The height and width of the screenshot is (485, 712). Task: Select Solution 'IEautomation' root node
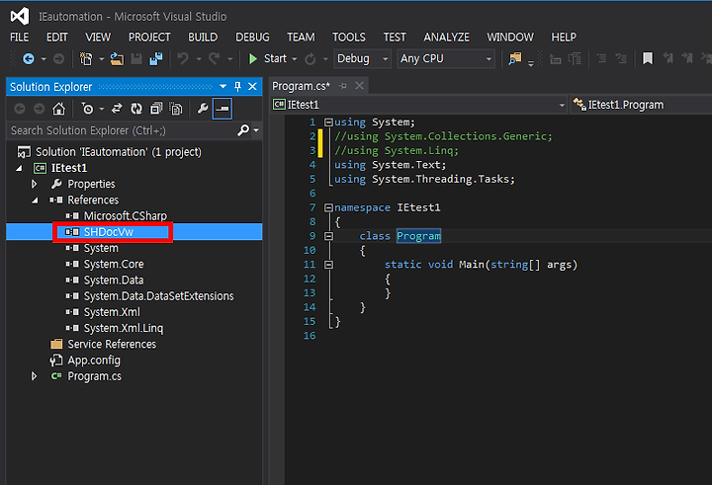click(x=119, y=152)
